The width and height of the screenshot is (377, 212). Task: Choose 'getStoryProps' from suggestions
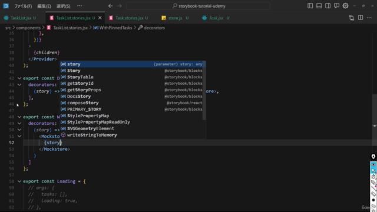[x=131, y=90]
